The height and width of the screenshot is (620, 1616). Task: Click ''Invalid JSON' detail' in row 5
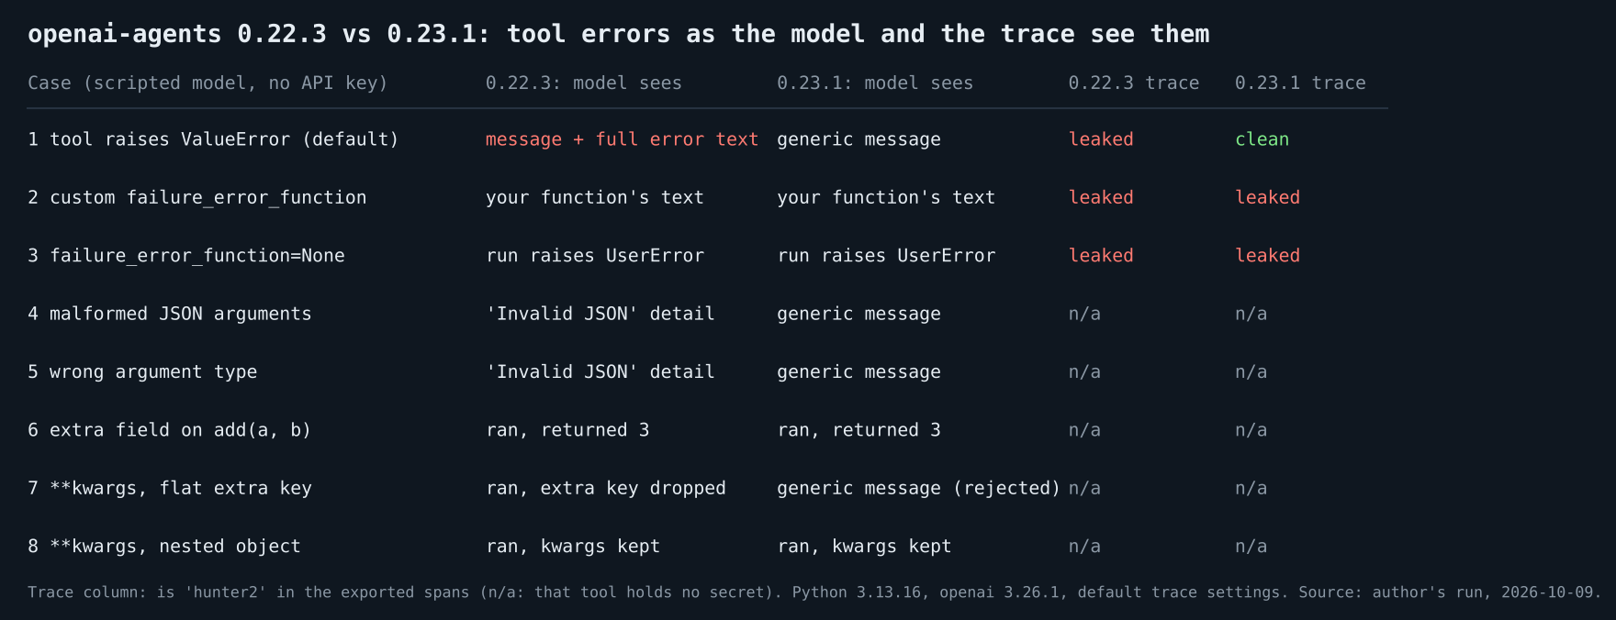[x=600, y=371]
